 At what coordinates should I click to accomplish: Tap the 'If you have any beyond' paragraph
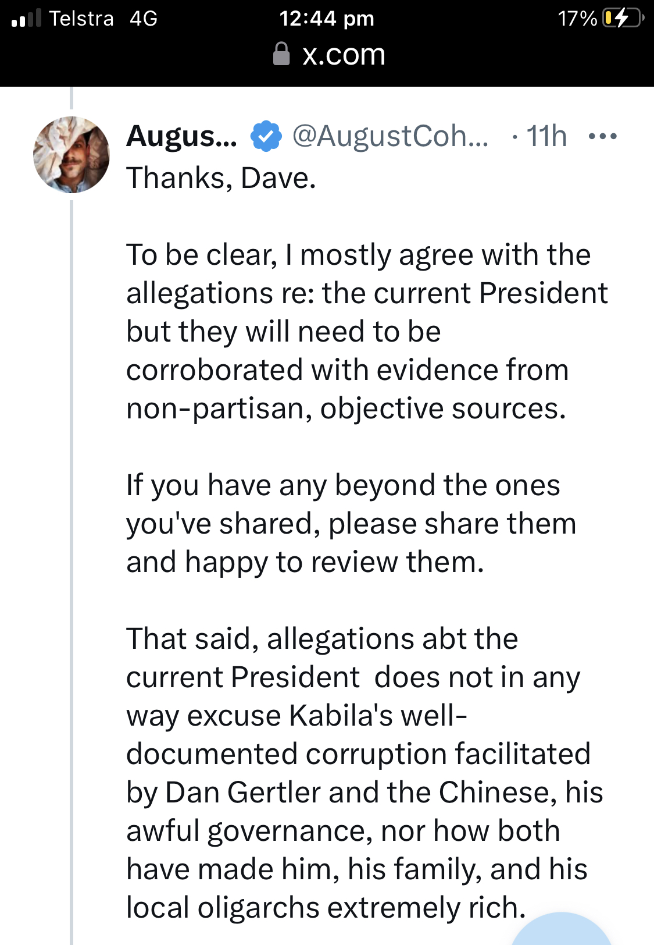(x=351, y=524)
